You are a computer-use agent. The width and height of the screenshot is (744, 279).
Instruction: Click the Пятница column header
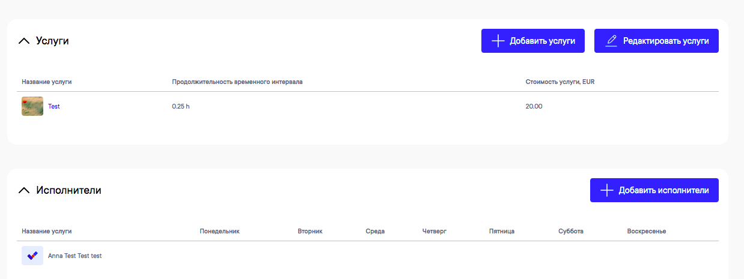pos(502,231)
